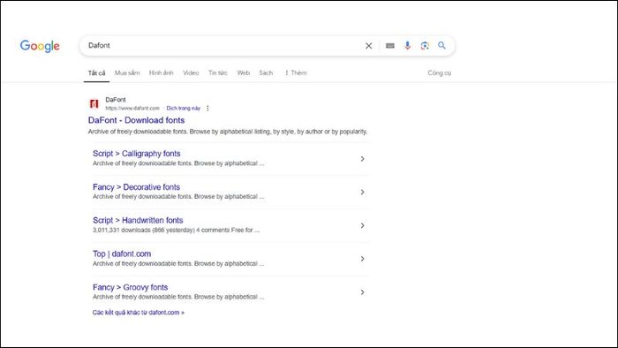Switch to the Web tab
Viewport: 618px width, 348px height.
(x=243, y=73)
